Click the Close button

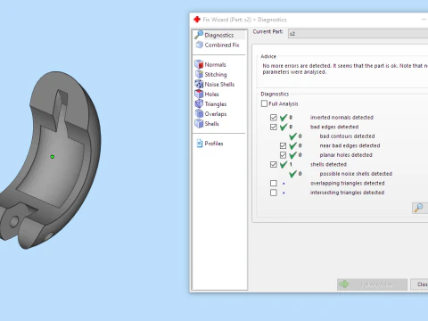[419, 284]
